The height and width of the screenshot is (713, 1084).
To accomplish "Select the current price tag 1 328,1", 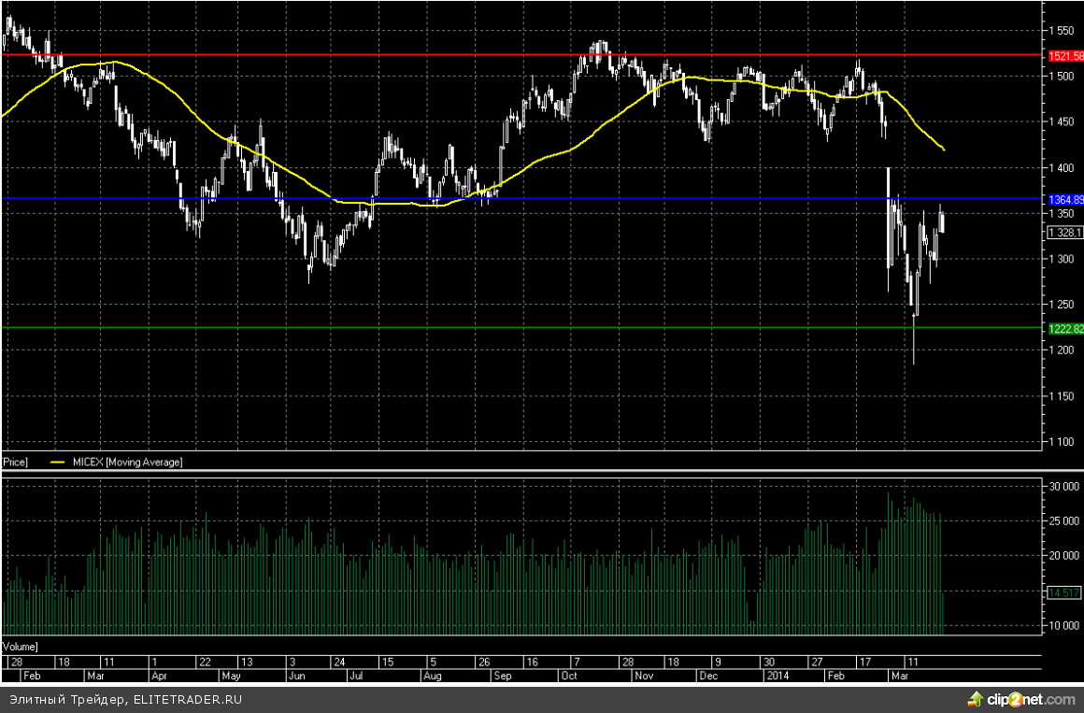I will 1064,233.
